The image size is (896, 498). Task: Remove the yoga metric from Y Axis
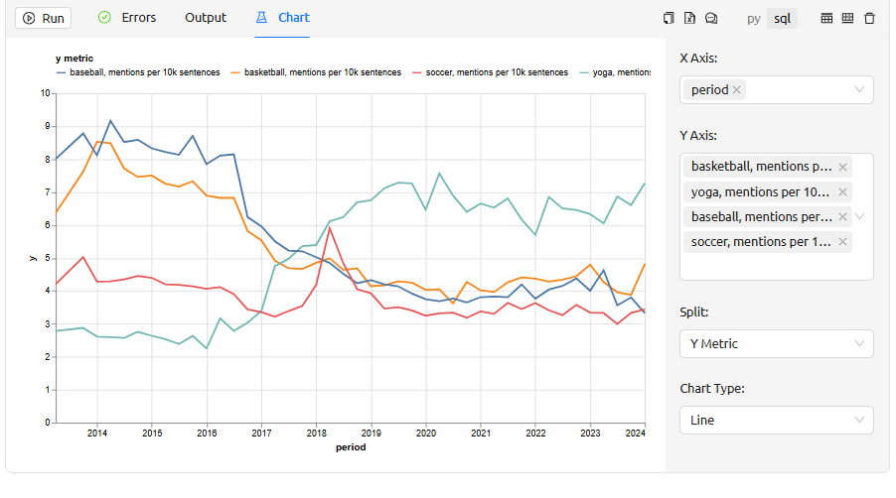tap(843, 191)
